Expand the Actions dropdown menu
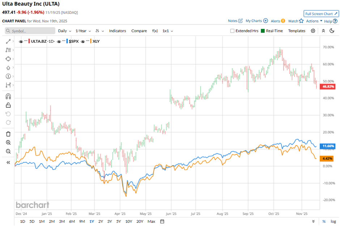Viewport: 340px width, 227px height. (x=314, y=21)
